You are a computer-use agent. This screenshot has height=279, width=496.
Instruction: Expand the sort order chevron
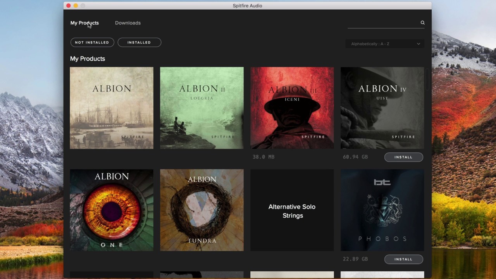point(418,44)
